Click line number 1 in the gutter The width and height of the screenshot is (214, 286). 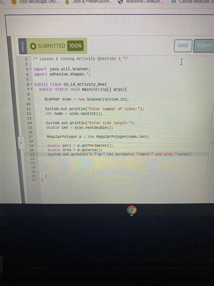tap(26, 59)
